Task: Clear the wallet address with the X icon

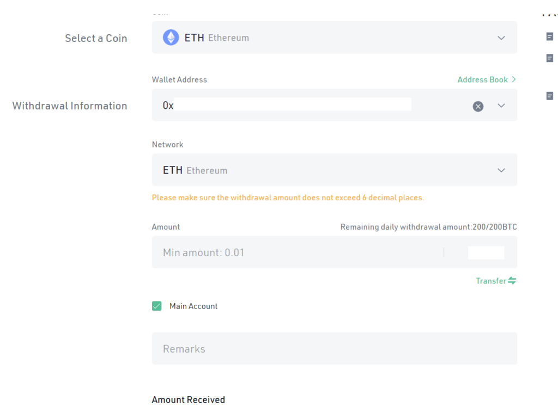Action: (x=478, y=106)
